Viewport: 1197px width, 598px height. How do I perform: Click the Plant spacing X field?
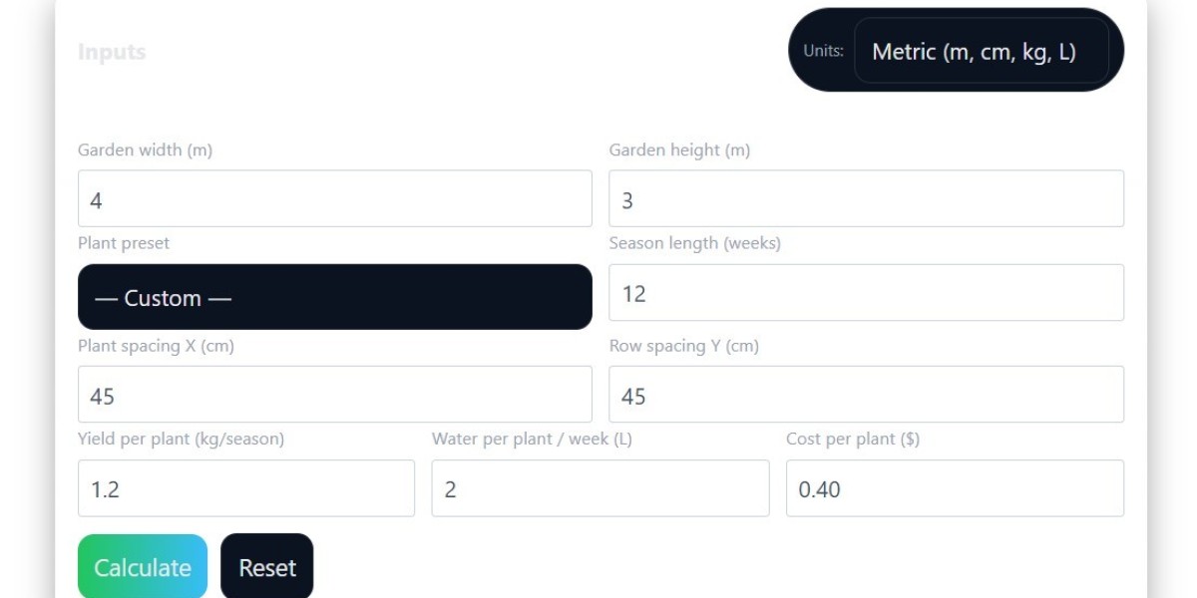click(335, 394)
